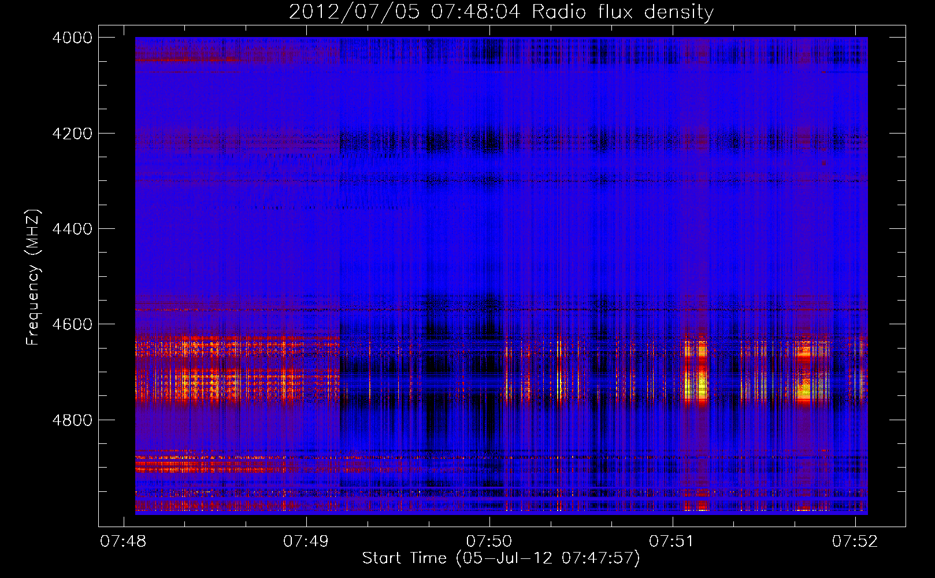Click the 07:50 time tick label
Image resolution: width=935 pixels, height=578 pixels.
coord(489,541)
